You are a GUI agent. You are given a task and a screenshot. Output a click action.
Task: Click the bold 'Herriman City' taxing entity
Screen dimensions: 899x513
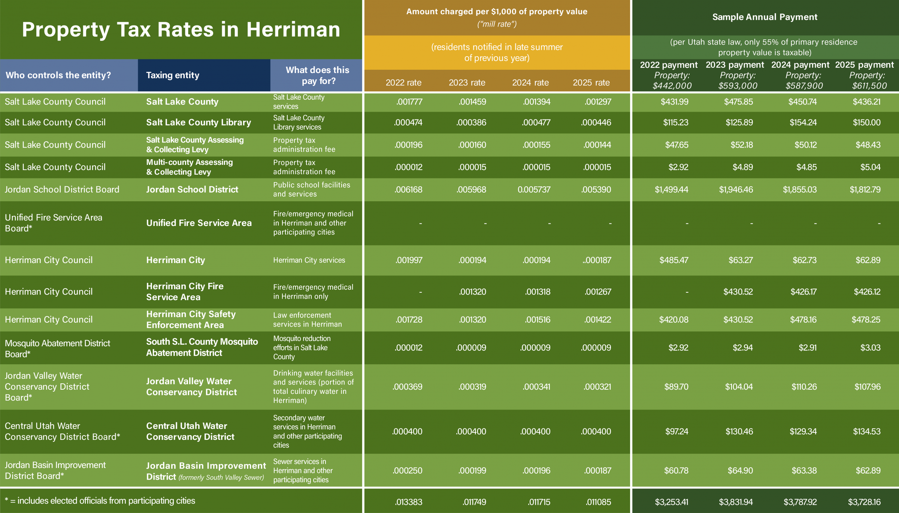tap(176, 260)
